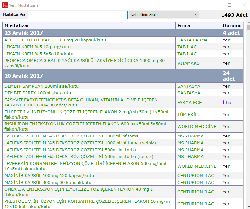Open FLUJECT I.V. İNFÜZYONLUK ÇÖZELTİ entry
Image resolution: width=250 pixels, height=209 pixels.
pyautogui.click(x=86, y=114)
